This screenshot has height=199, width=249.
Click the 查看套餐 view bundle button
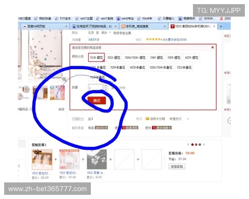click(177, 167)
